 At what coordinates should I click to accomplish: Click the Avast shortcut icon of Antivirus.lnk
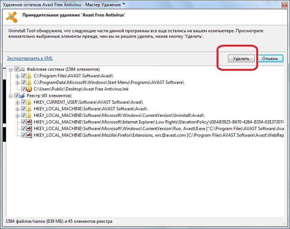pos(29,89)
